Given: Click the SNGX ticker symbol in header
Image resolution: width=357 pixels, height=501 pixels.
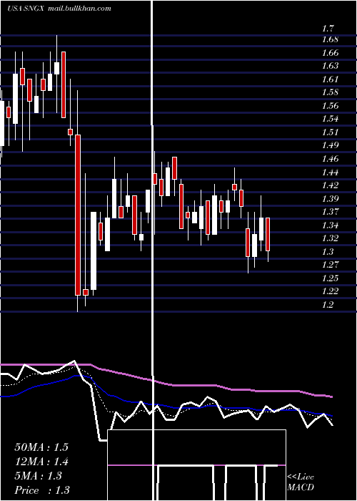Looking at the screenshot, I should point(34,9).
